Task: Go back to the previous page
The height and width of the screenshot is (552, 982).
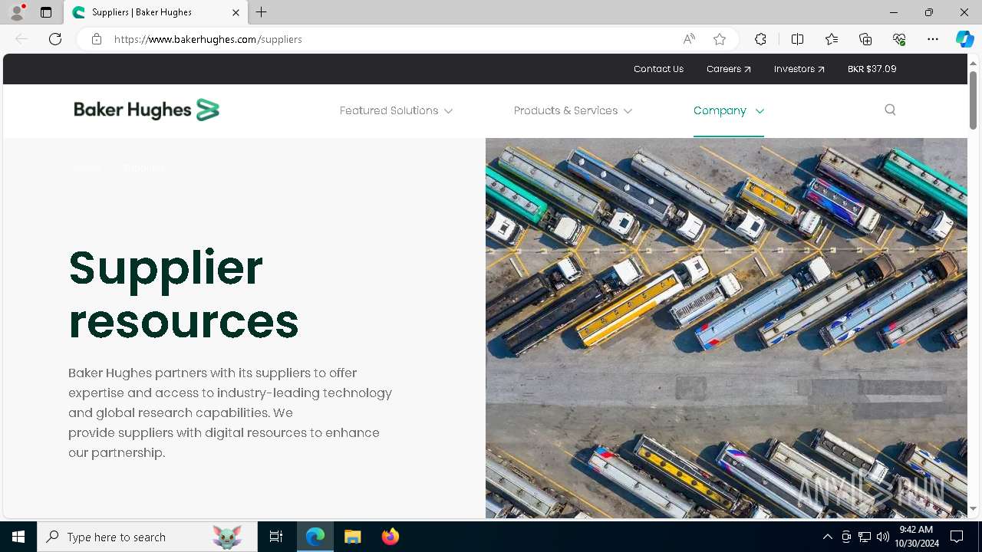Action: 21,39
